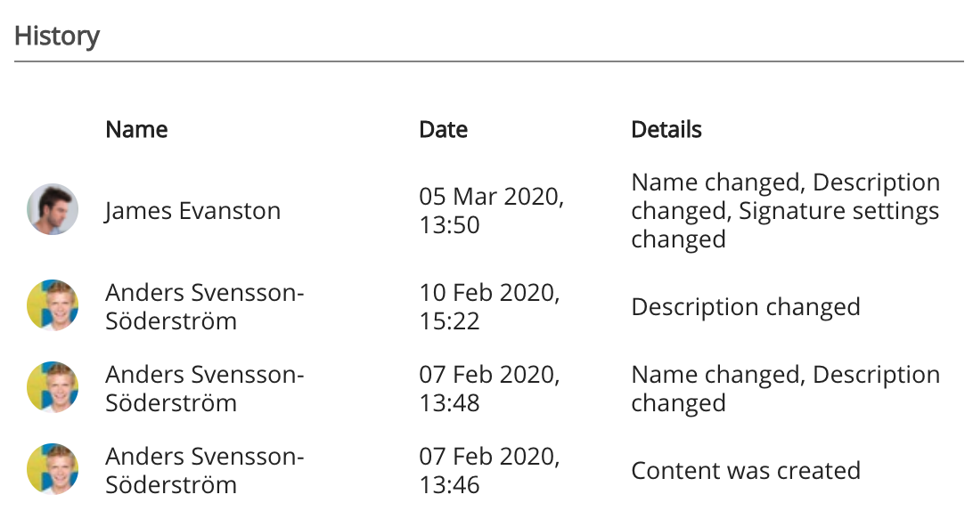
Task: Click the 10 Feb 2020, 15:22 date
Action: 489,306
